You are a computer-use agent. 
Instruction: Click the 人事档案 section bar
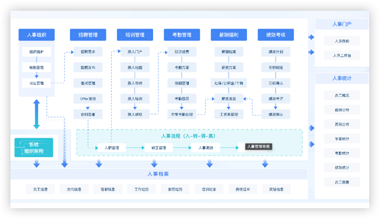(159, 174)
